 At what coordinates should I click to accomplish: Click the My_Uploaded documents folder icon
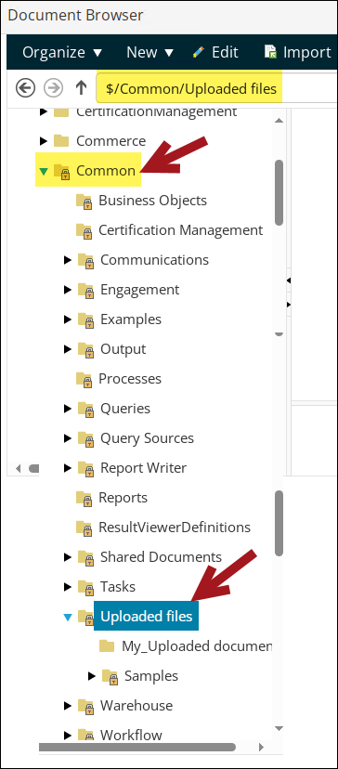pyautogui.click(x=107, y=645)
